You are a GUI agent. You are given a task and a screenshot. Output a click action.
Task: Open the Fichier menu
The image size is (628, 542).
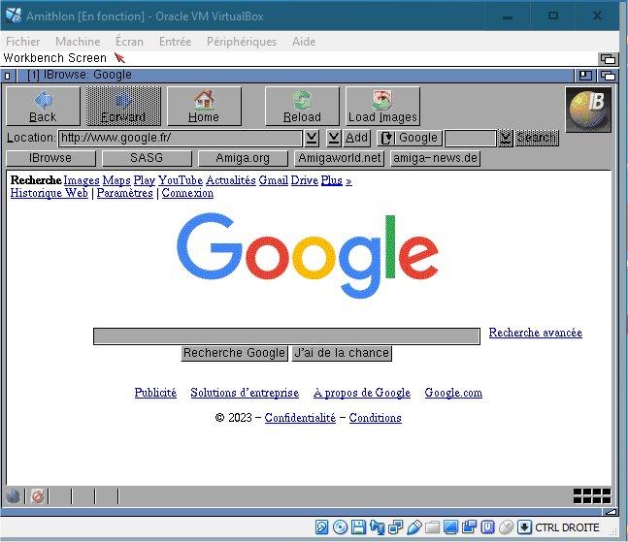click(23, 42)
